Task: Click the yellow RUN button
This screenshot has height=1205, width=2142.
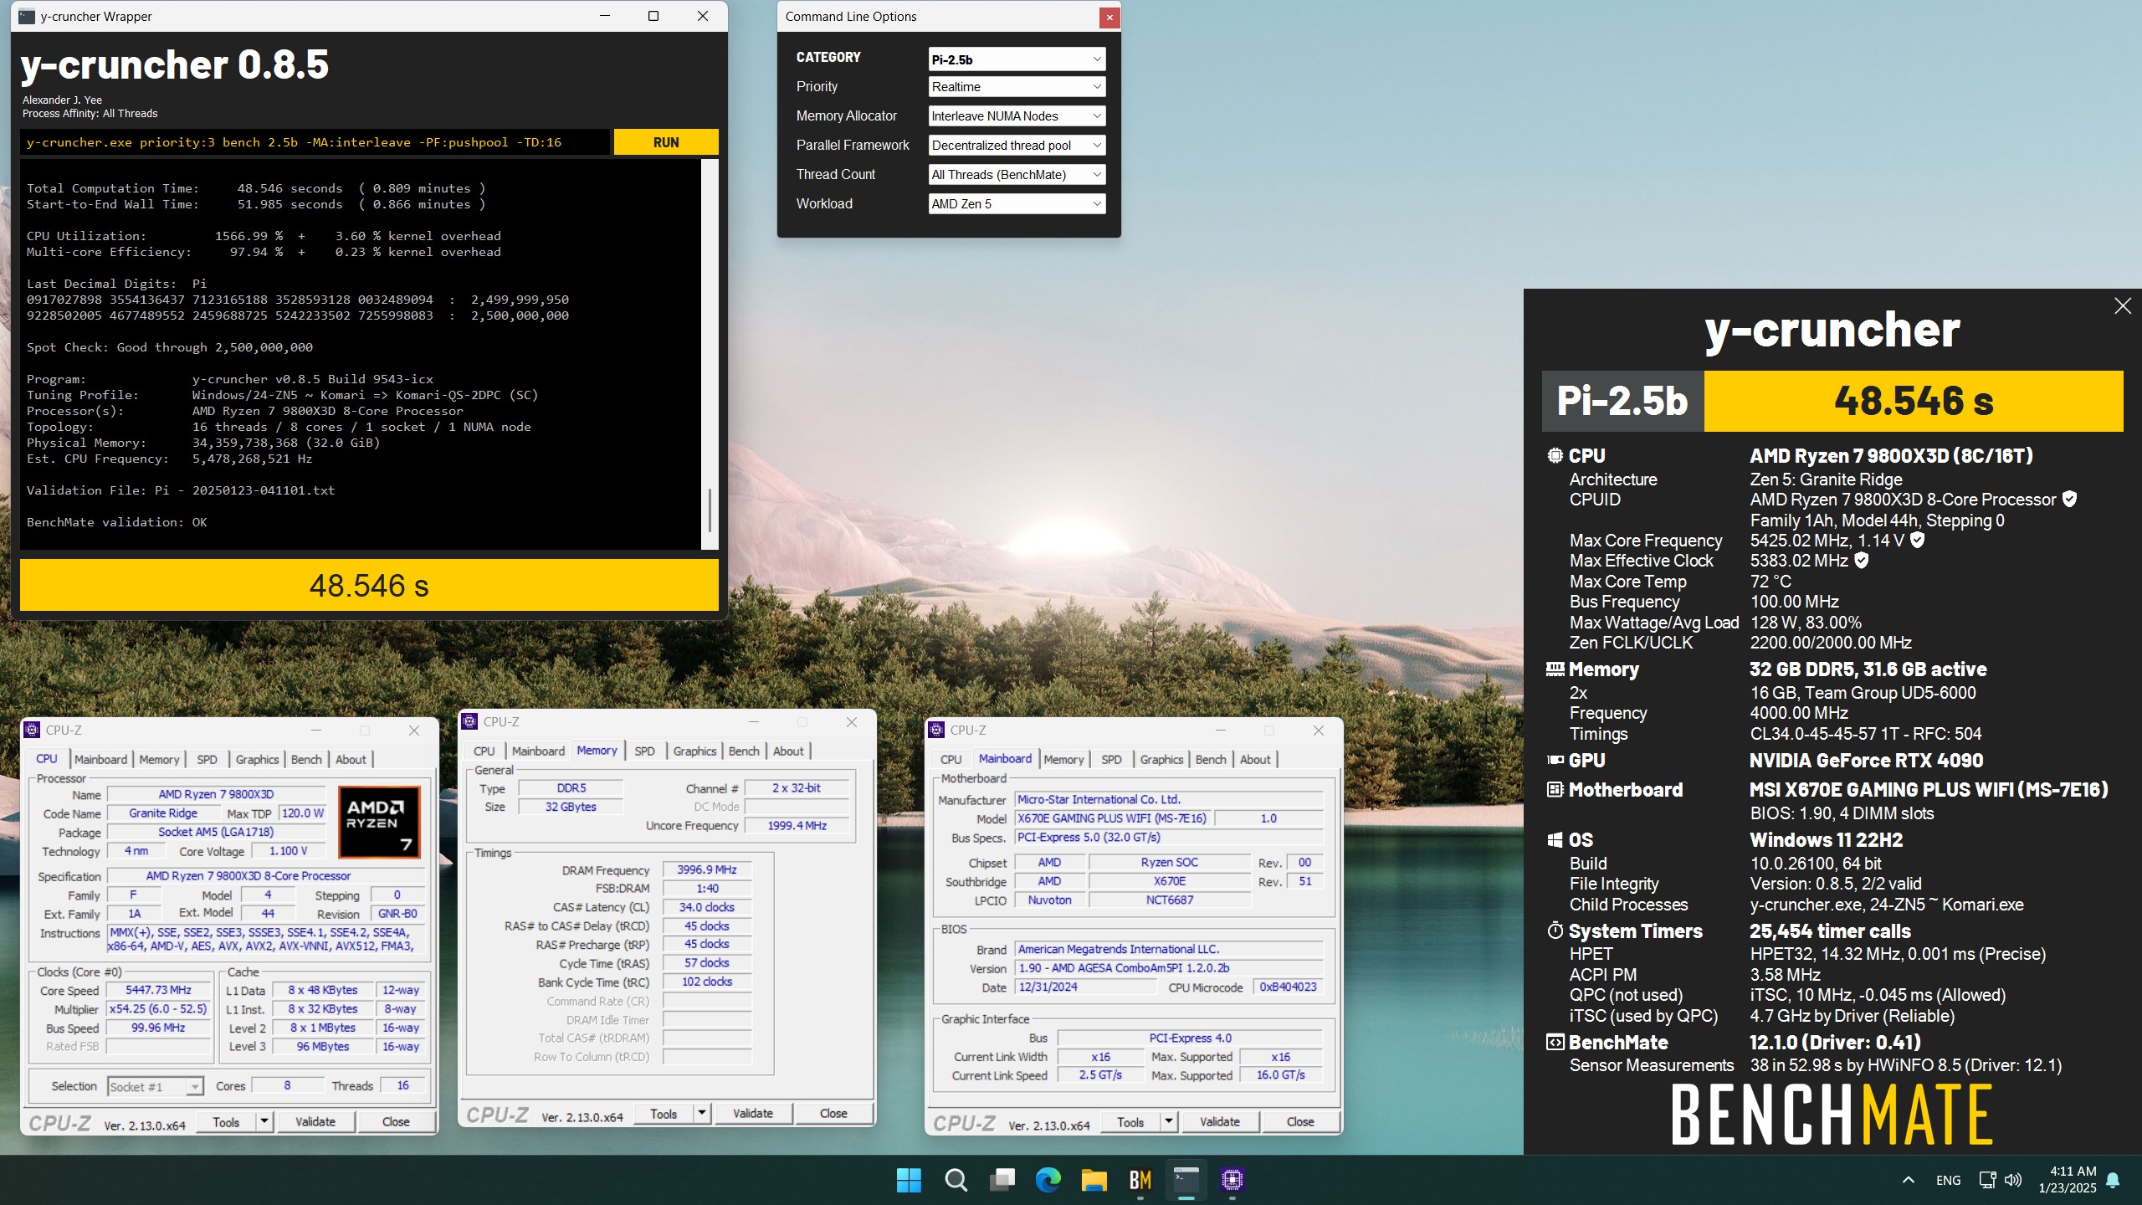Action: click(x=665, y=142)
